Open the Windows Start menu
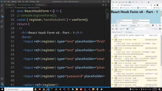 2,89
